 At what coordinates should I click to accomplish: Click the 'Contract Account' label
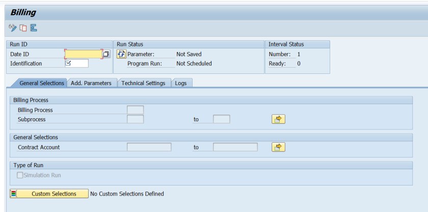pyautogui.click(x=39, y=147)
